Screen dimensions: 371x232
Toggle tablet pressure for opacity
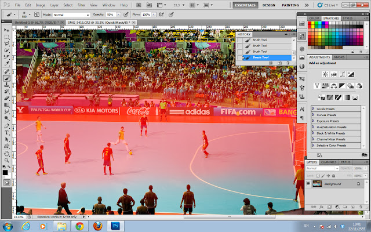(x=126, y=14)
